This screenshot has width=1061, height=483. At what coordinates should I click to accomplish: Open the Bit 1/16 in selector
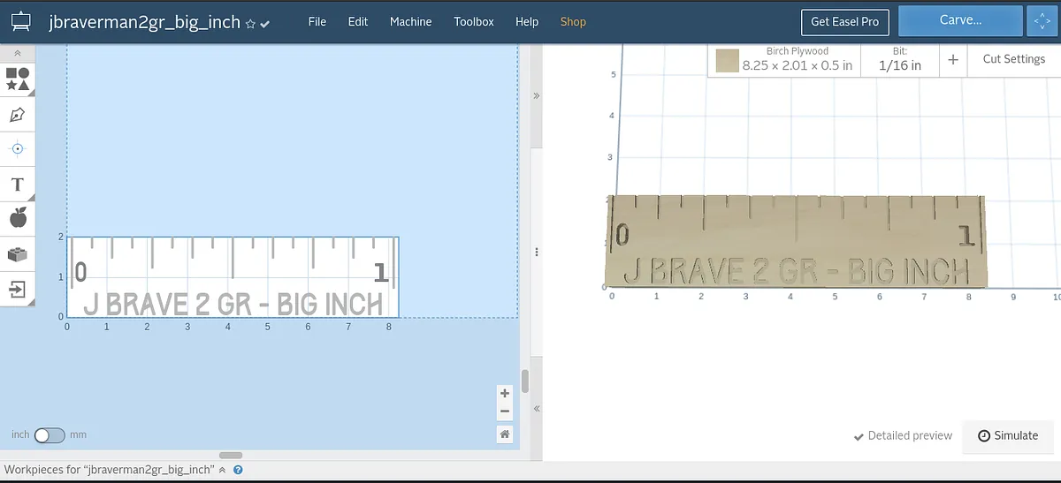pyautogui.click(x=899, y=59)
